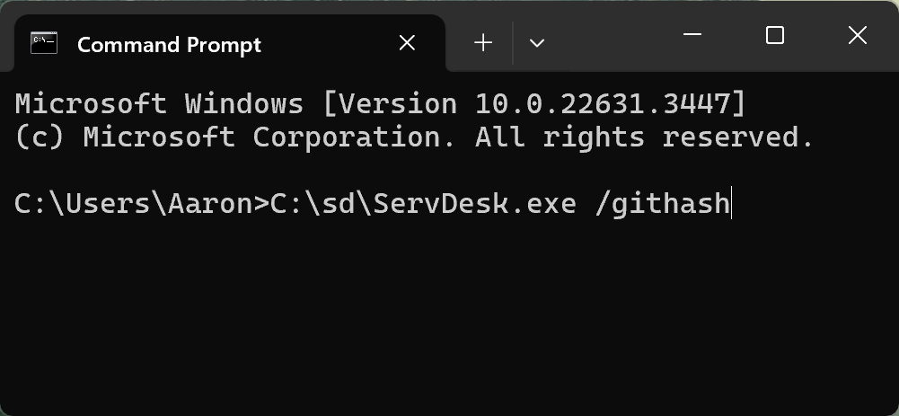The width and height of the screenshot is (899, 416).
Task: Close the terminal window
Action: point(857,36)
